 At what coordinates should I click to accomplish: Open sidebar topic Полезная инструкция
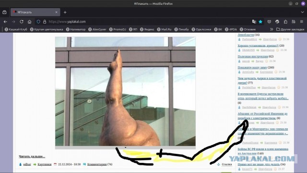point(253,57)
